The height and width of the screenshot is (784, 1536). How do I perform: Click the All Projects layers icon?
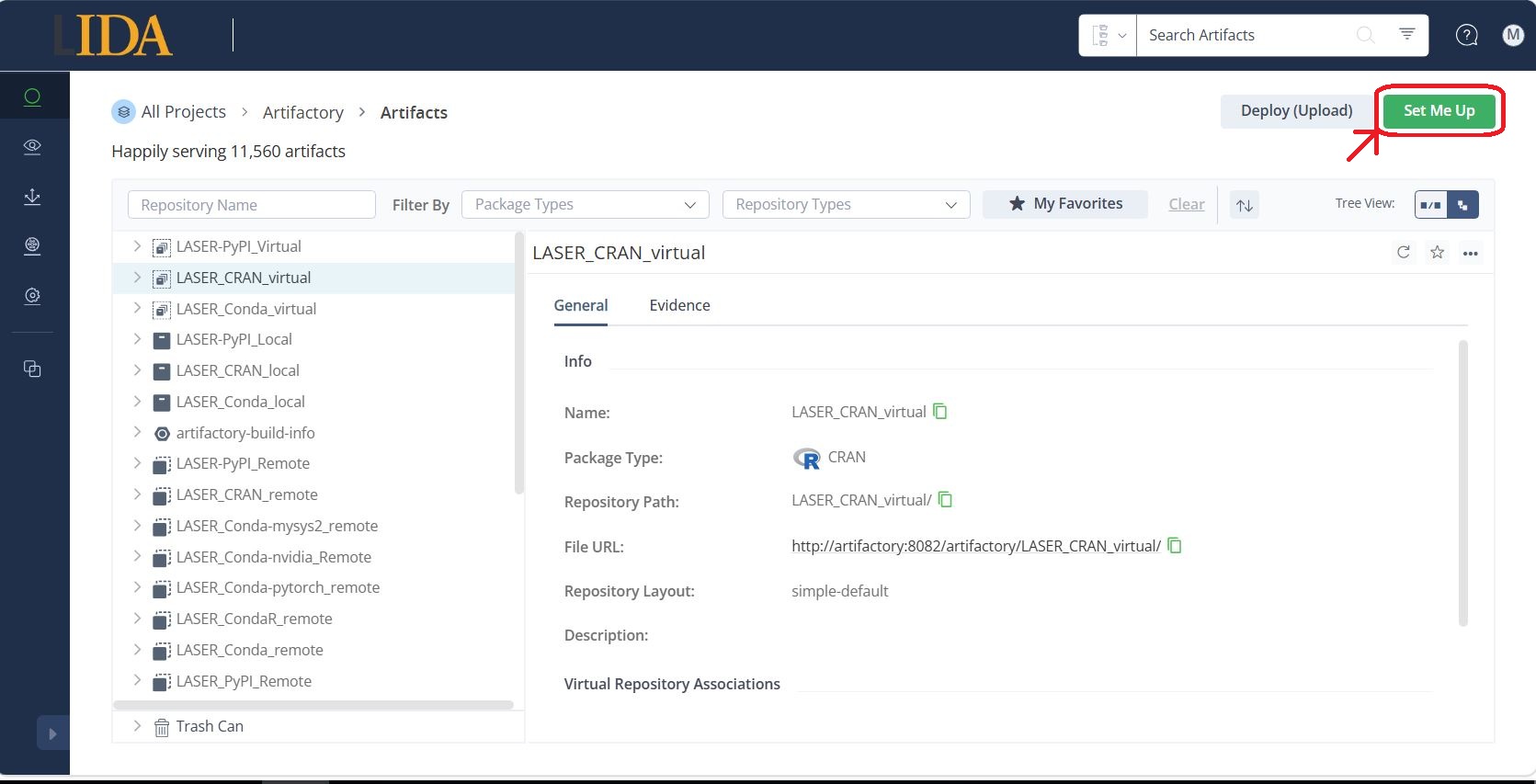[123, 112]
